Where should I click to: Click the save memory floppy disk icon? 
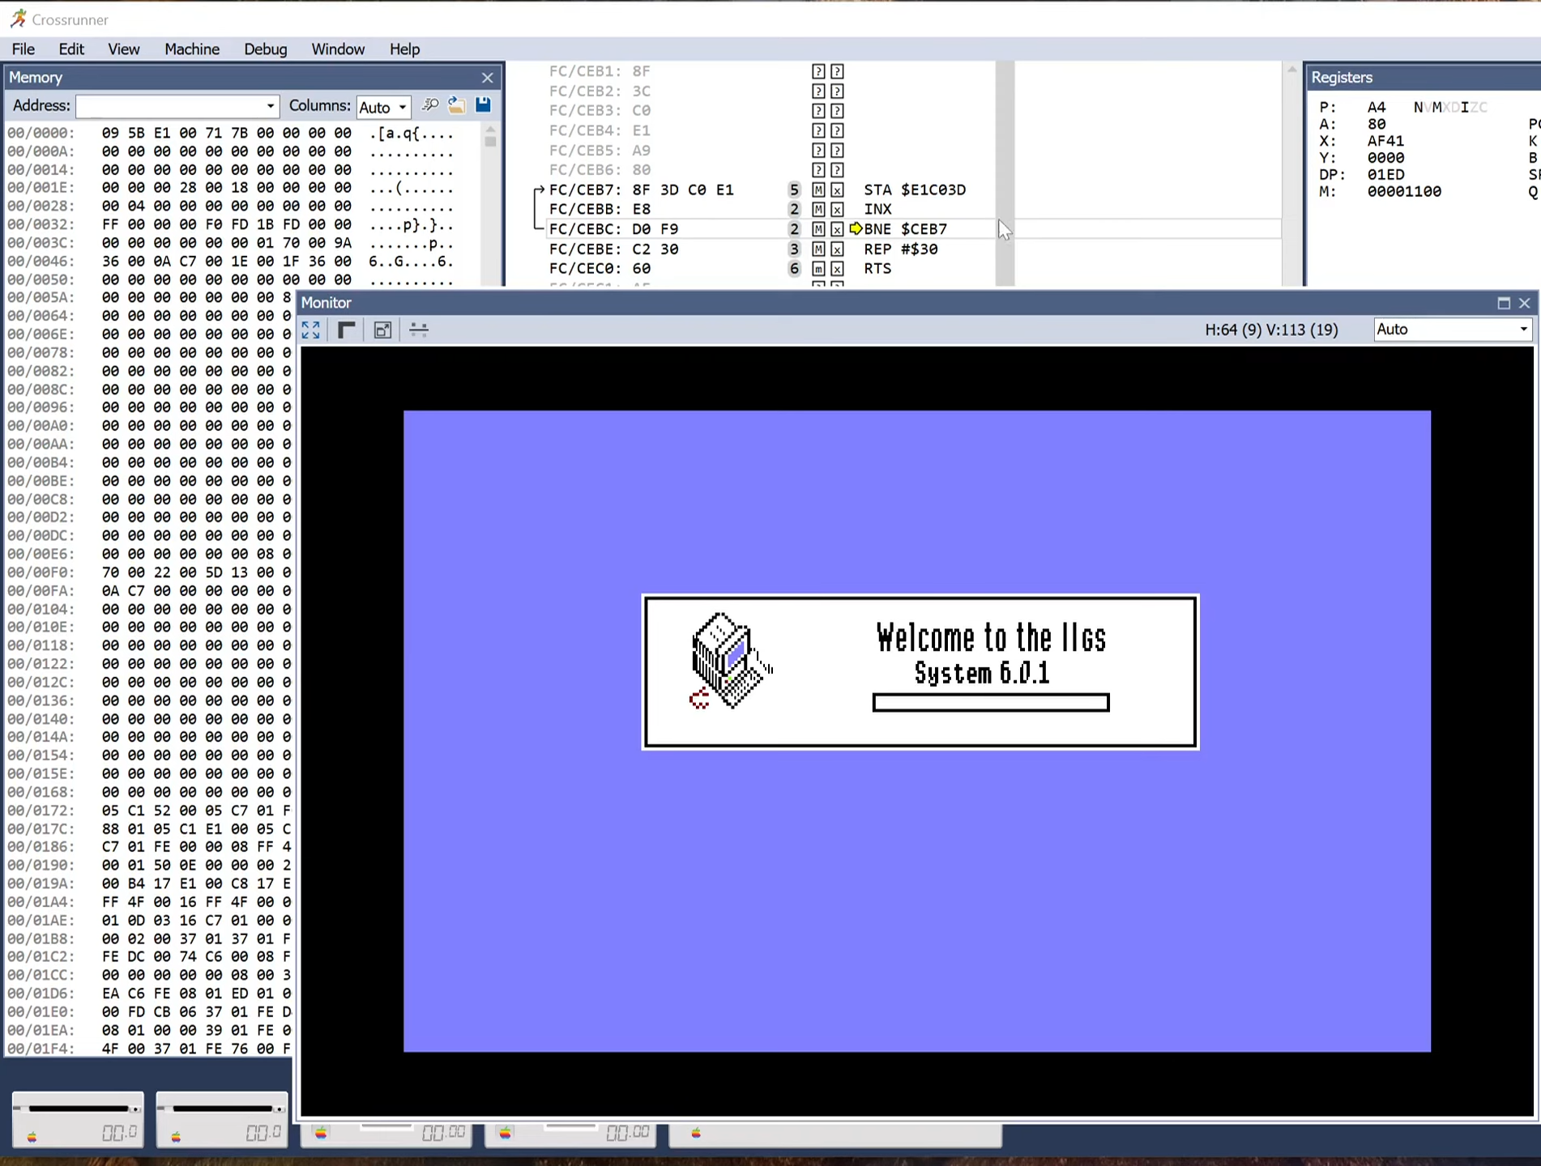(484, 105)
